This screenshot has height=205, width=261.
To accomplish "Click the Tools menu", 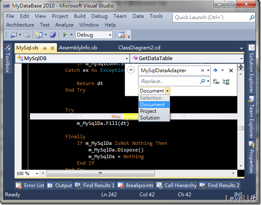I will click(x=156, y=16).
